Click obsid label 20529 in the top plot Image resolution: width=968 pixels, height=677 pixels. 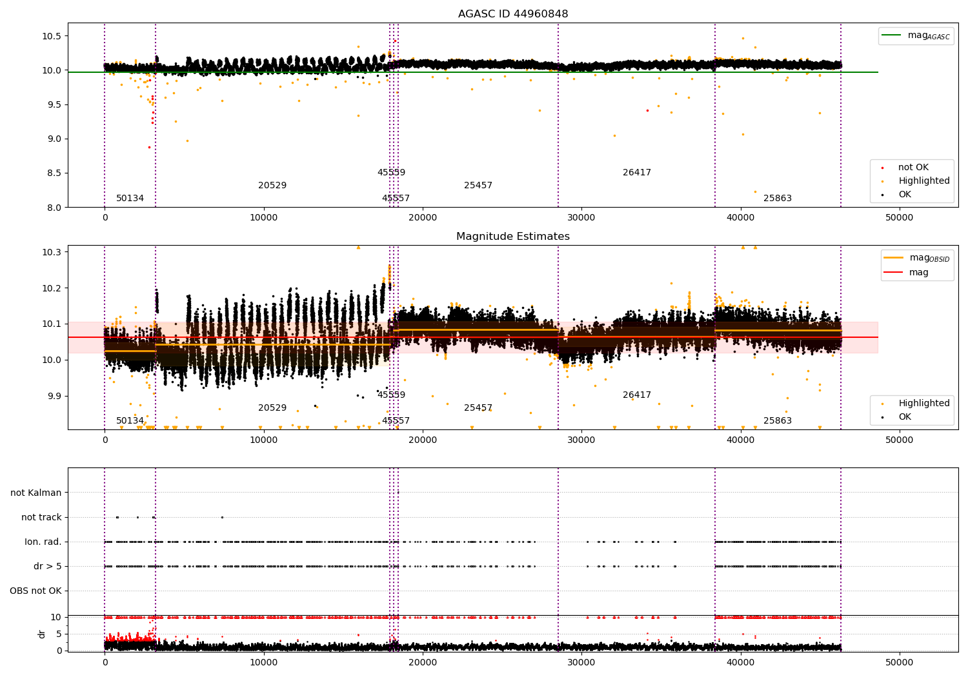pyautogui.click(x=272, y=186)
